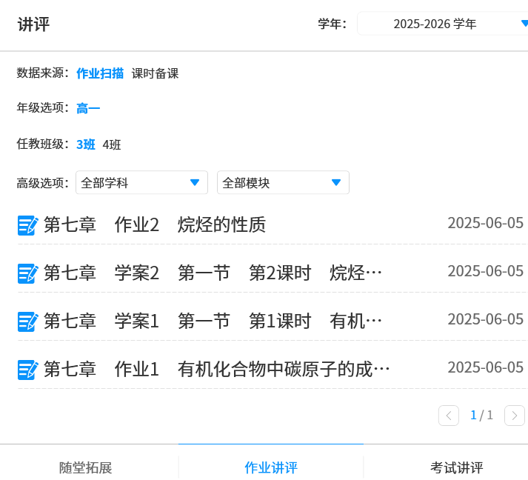
Task: Expand the 全部学科 subject dropdown
Action: pos(141,182)
